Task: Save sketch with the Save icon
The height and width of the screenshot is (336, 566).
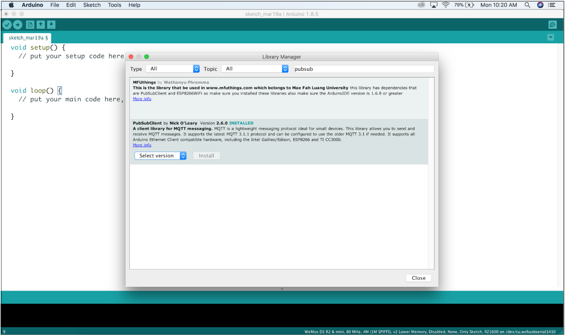Action: 51,25
